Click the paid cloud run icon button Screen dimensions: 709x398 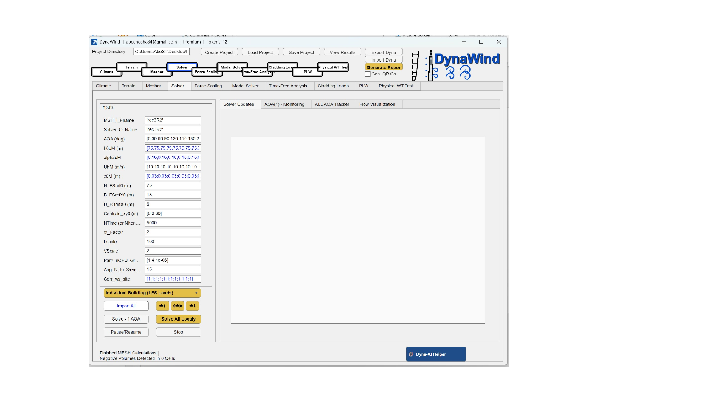click(178, 306)
